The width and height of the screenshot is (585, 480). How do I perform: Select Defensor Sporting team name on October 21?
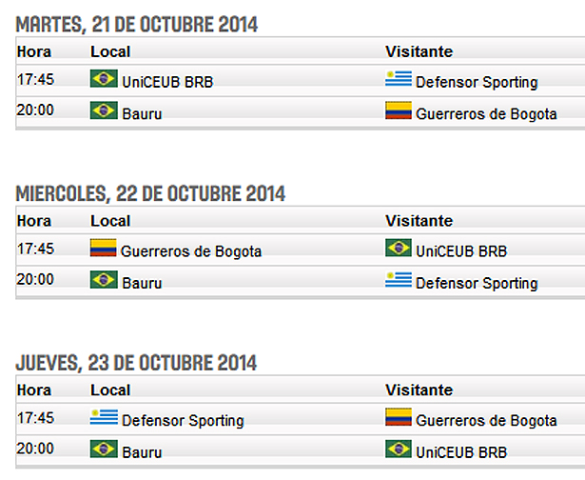[x=477, y=82]
